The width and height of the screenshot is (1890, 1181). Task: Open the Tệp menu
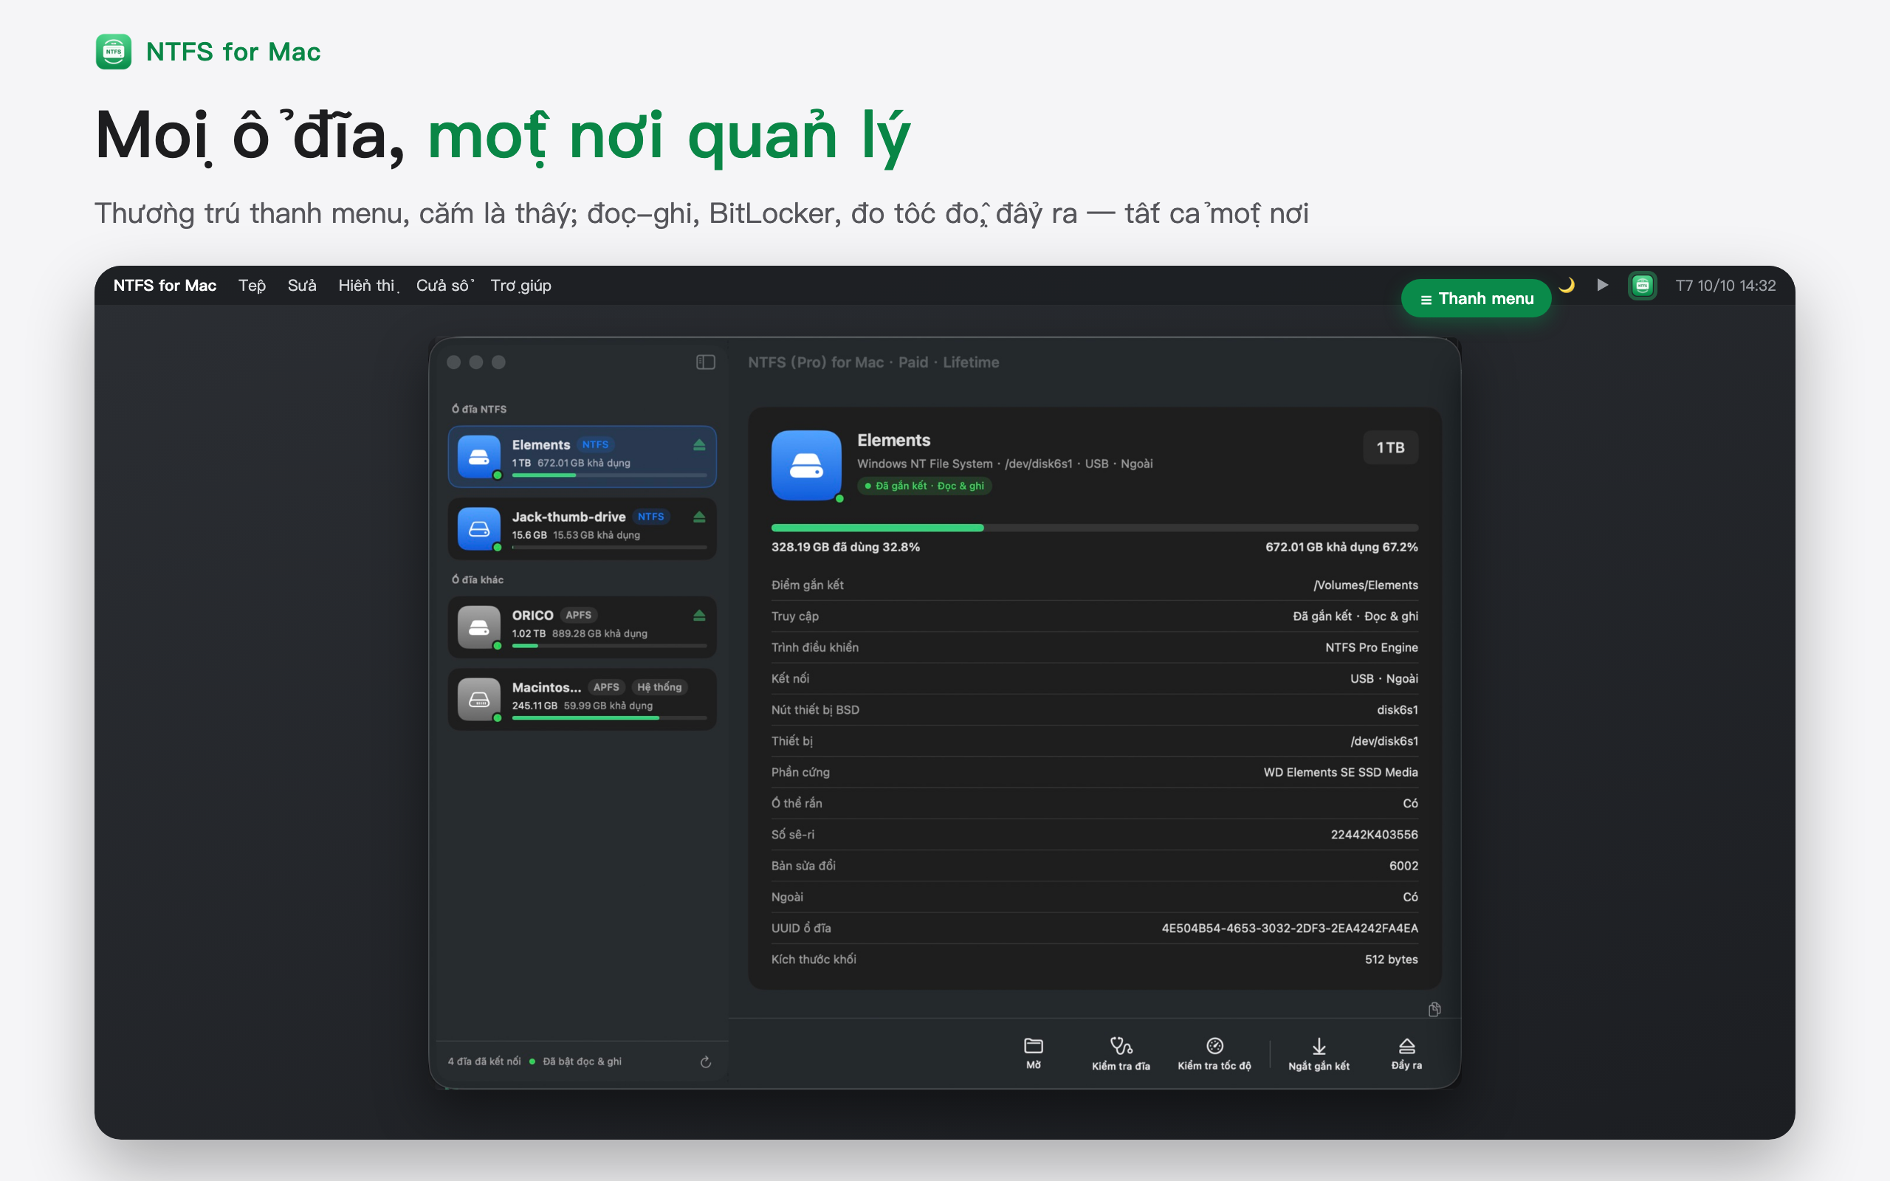pyautogui.click(x=252, y=285)
